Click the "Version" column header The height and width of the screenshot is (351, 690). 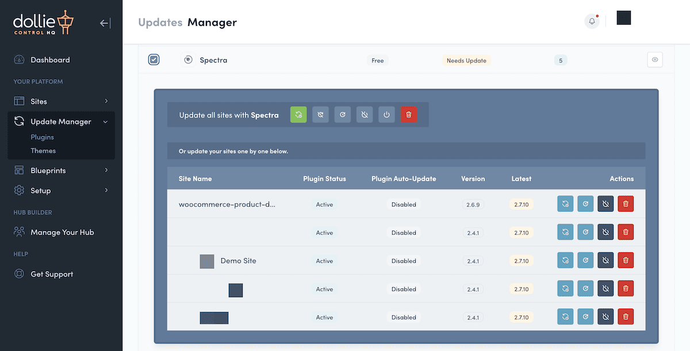click(x=473, y=179)
